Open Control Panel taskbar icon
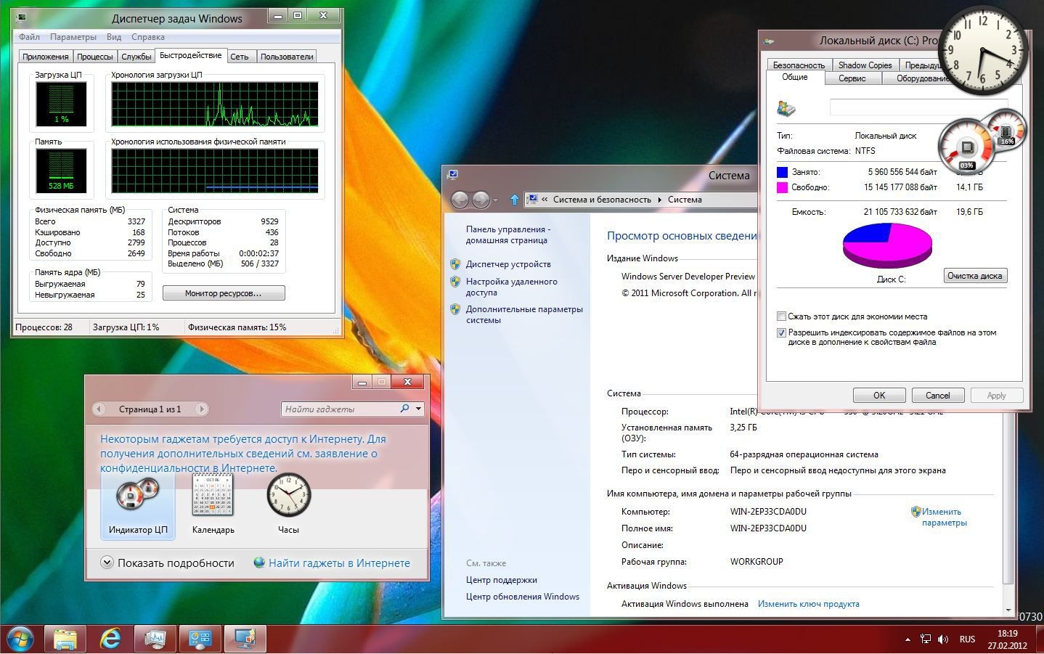Viewport: 1044px width, 654px height. (x=200, y=639)
